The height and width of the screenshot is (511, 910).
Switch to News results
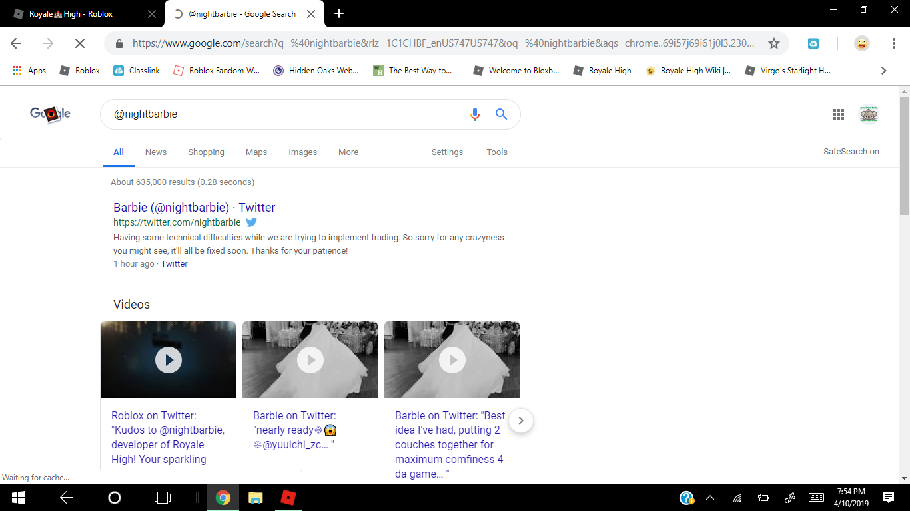tap(156, 152)
